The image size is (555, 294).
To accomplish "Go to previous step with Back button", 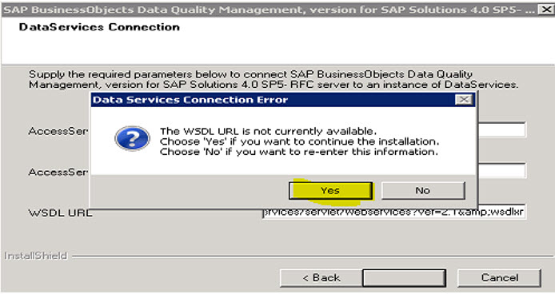I will (x=321, y=278).
